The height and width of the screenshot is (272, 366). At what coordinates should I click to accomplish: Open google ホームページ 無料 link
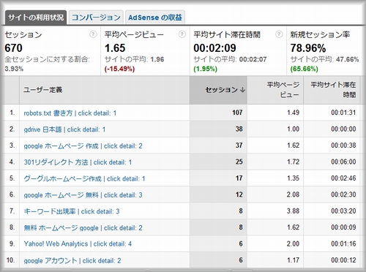point(83,195)
